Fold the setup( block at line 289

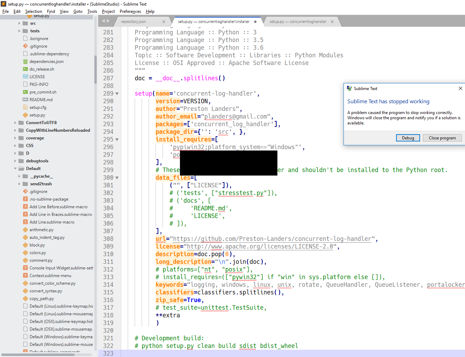[x=117, y=94]
